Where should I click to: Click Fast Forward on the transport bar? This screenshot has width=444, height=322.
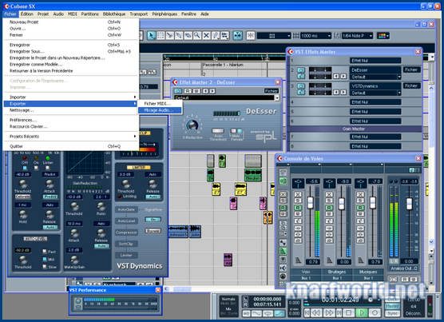coord(329,312)
